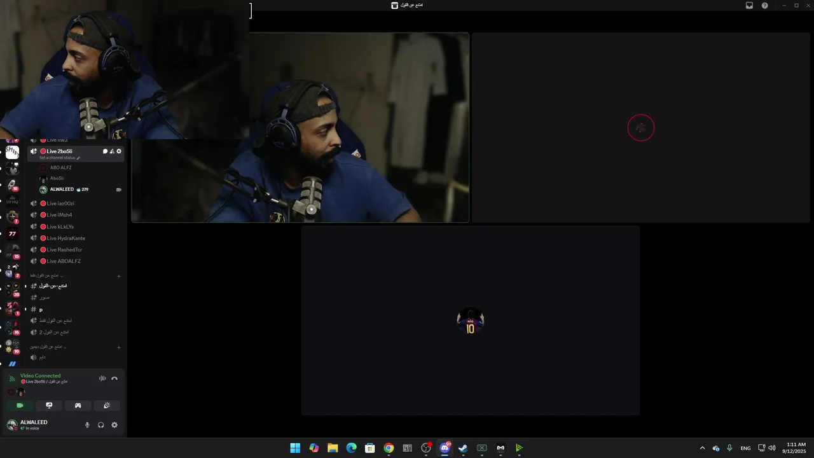The image size is (814, 458).
Task: Toggle noise suppression waveform icon
Action: click(102, 378)
